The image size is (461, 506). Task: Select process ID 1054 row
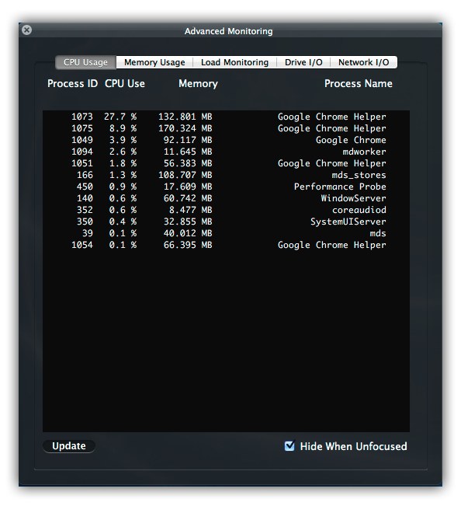tap(226, 245)
